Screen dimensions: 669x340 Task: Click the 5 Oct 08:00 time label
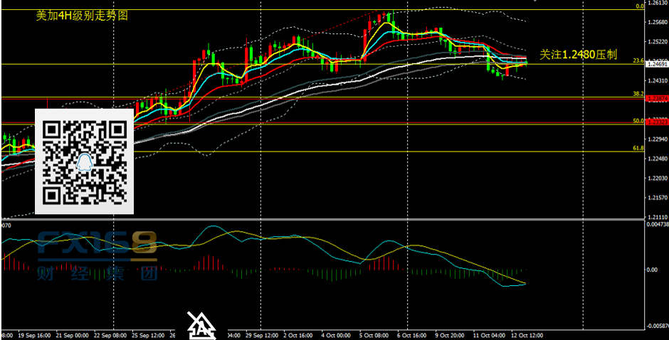(375, 334)
